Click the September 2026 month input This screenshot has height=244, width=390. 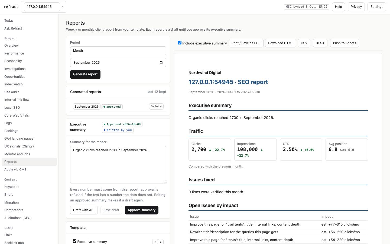point(118,63)
